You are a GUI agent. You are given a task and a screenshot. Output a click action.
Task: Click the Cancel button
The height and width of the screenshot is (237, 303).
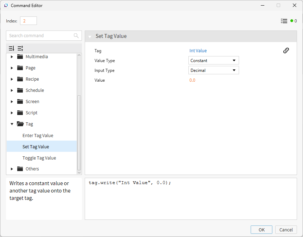(x=286, y=230)
